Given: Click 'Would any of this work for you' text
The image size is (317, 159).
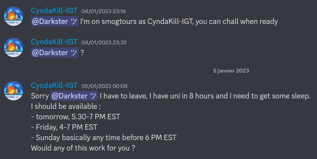Looking at the screenshot, I should 83,148.
